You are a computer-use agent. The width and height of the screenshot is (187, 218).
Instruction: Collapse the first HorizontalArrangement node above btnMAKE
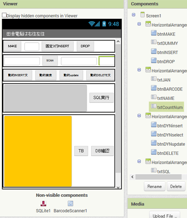139,24
